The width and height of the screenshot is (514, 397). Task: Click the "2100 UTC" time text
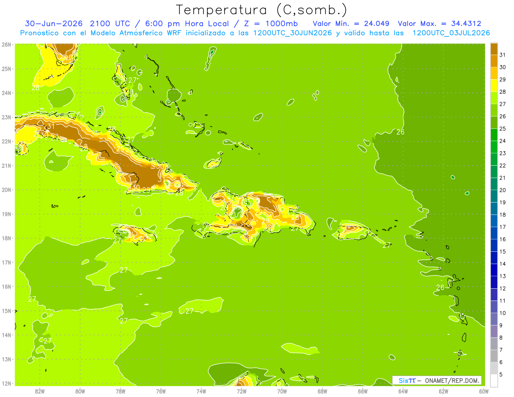[111, 24]
